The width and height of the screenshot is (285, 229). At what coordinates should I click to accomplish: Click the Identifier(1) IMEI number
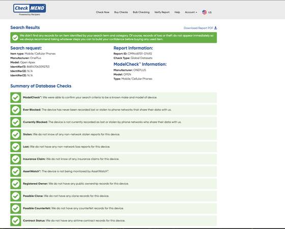point(38,67)
